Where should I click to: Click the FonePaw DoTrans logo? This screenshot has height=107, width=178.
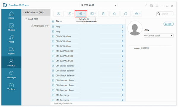(5, 5)
